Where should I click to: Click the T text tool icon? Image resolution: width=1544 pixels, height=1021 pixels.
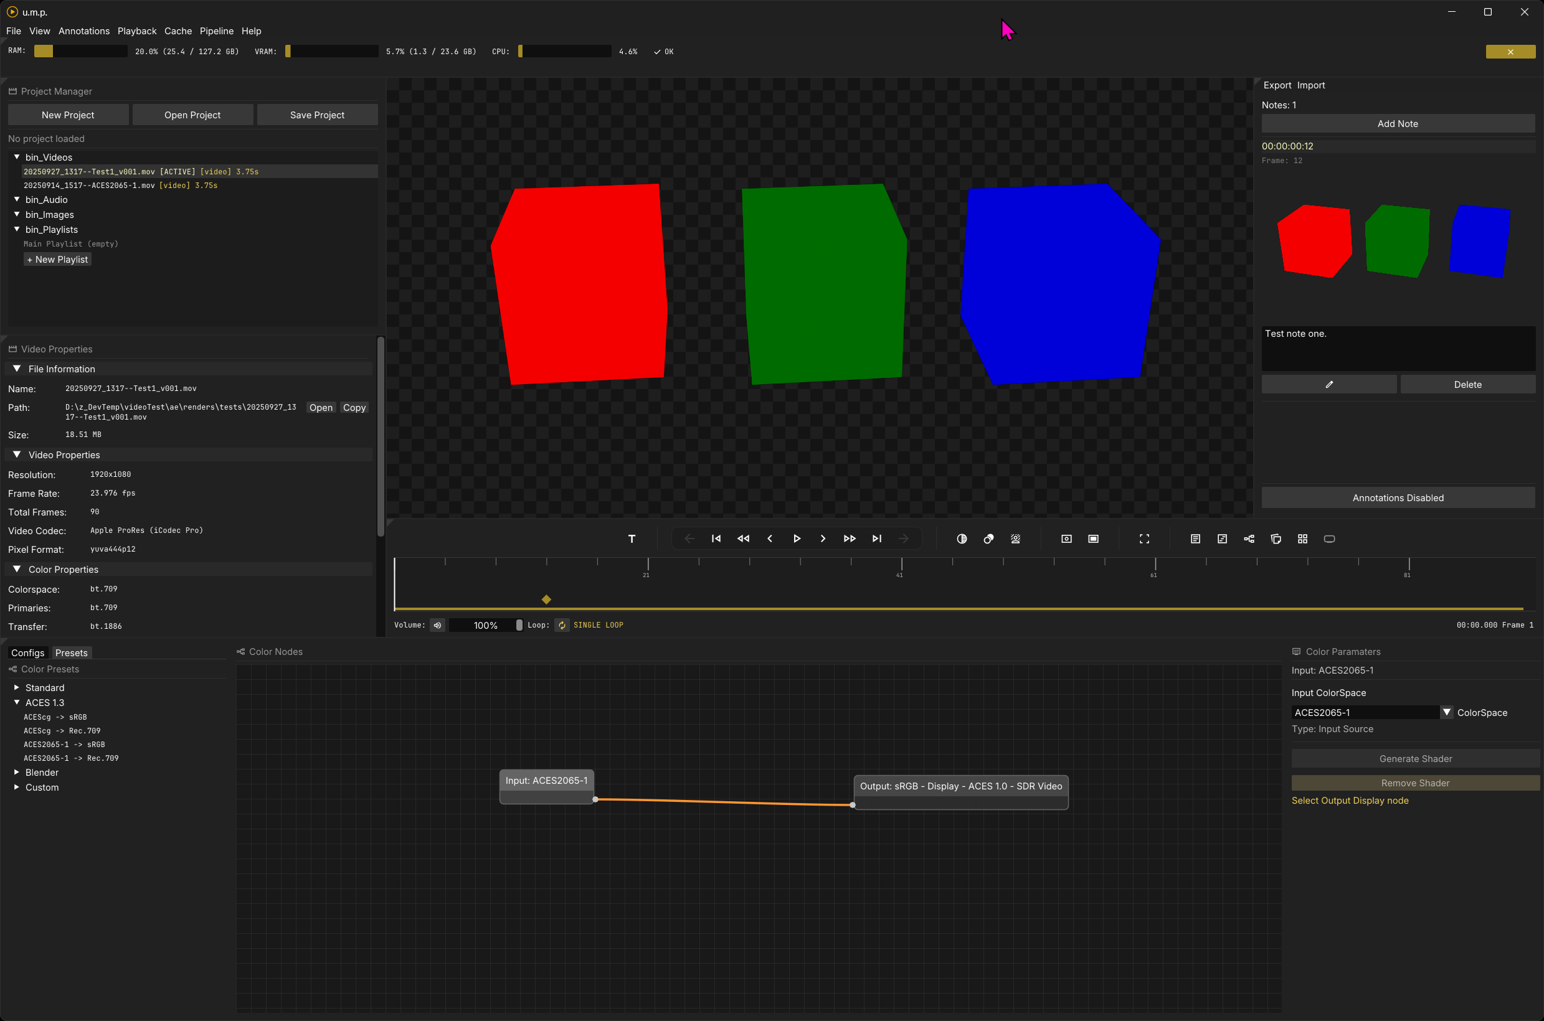click(632, 539)
